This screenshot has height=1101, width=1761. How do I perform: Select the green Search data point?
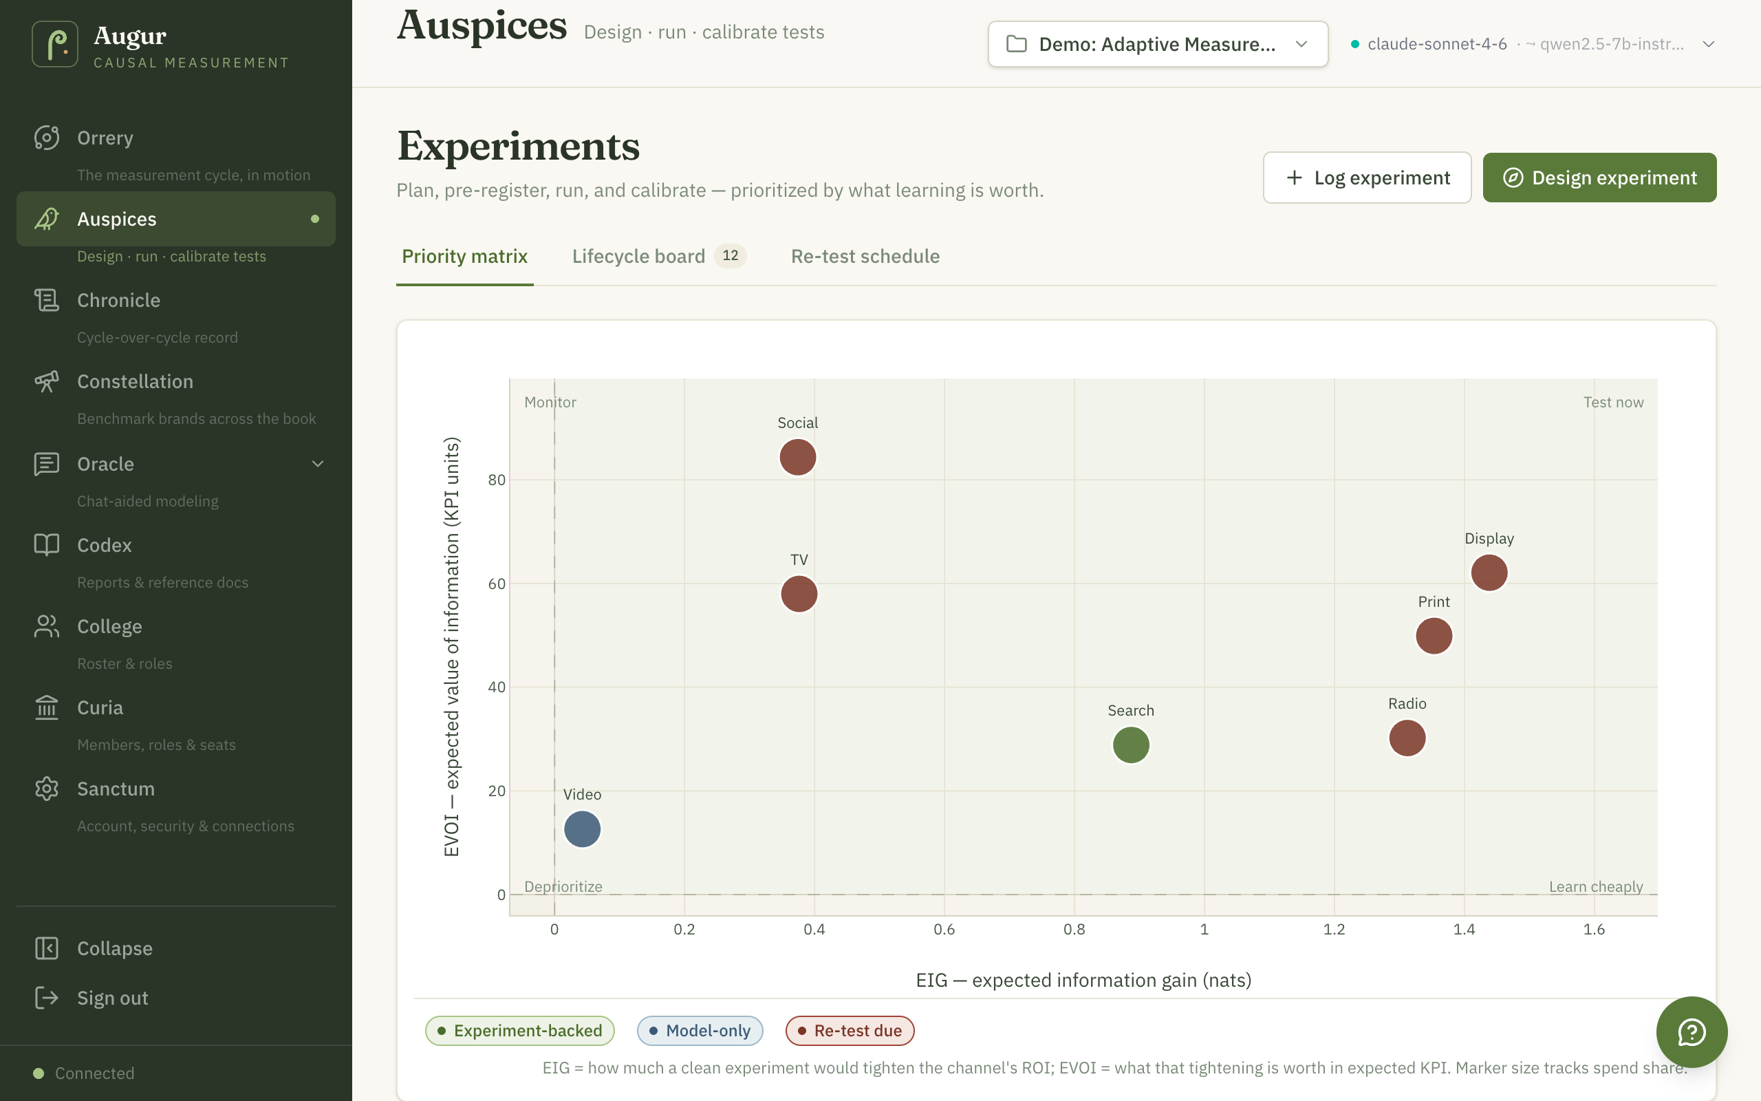1131,745
